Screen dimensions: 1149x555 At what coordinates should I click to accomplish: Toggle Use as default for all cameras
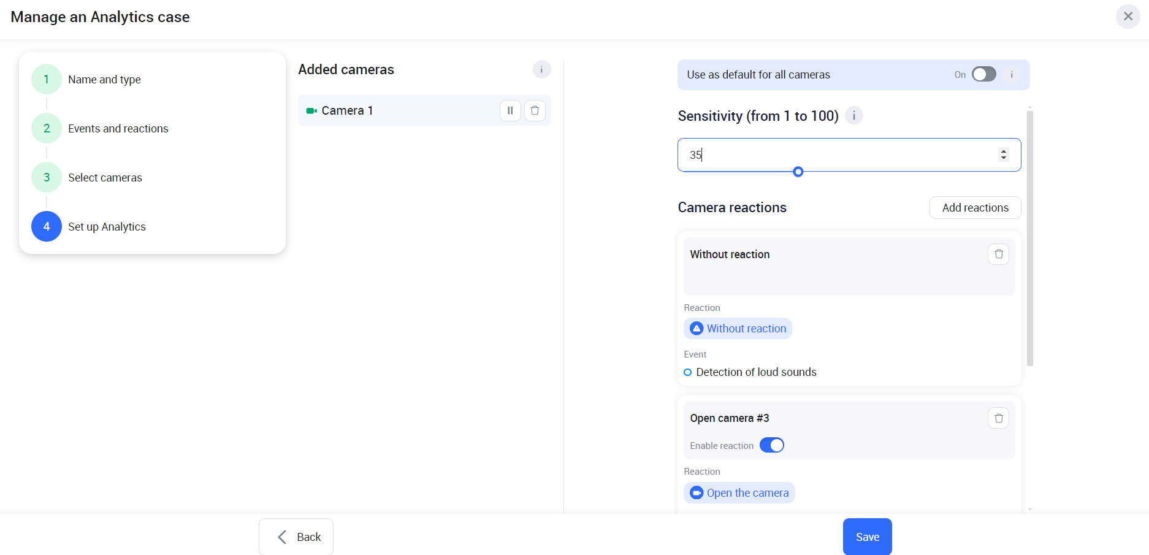983,75
